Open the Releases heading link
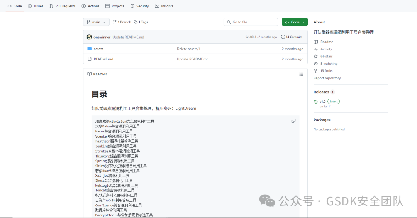 tap(321, 92)
